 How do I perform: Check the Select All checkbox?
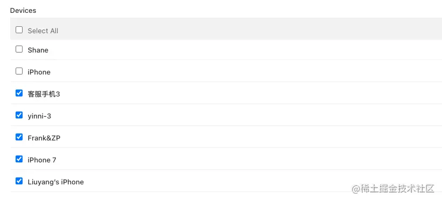[19, 30]
